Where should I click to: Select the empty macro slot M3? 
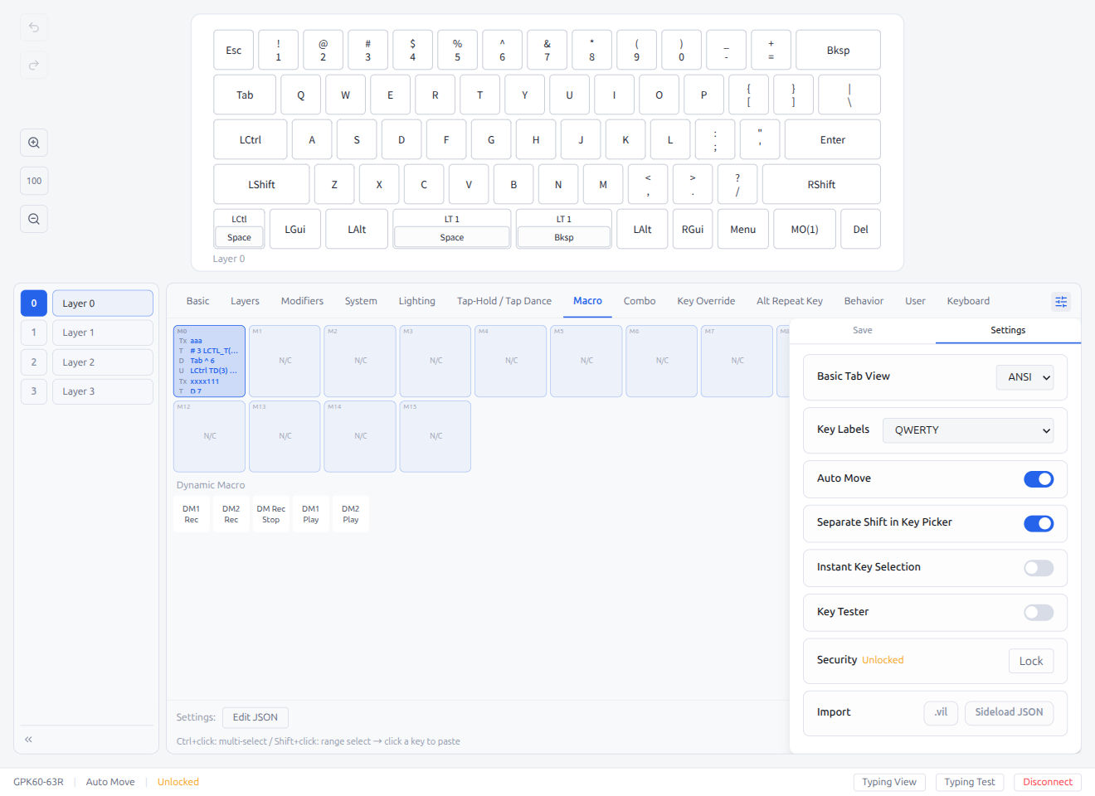click(x=435, y=361)
